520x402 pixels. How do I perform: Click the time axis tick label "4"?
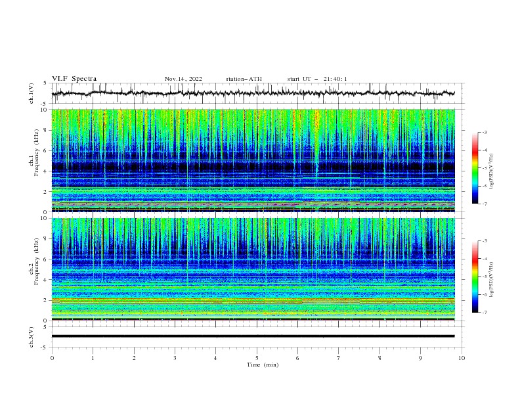[x=215, y=358]
